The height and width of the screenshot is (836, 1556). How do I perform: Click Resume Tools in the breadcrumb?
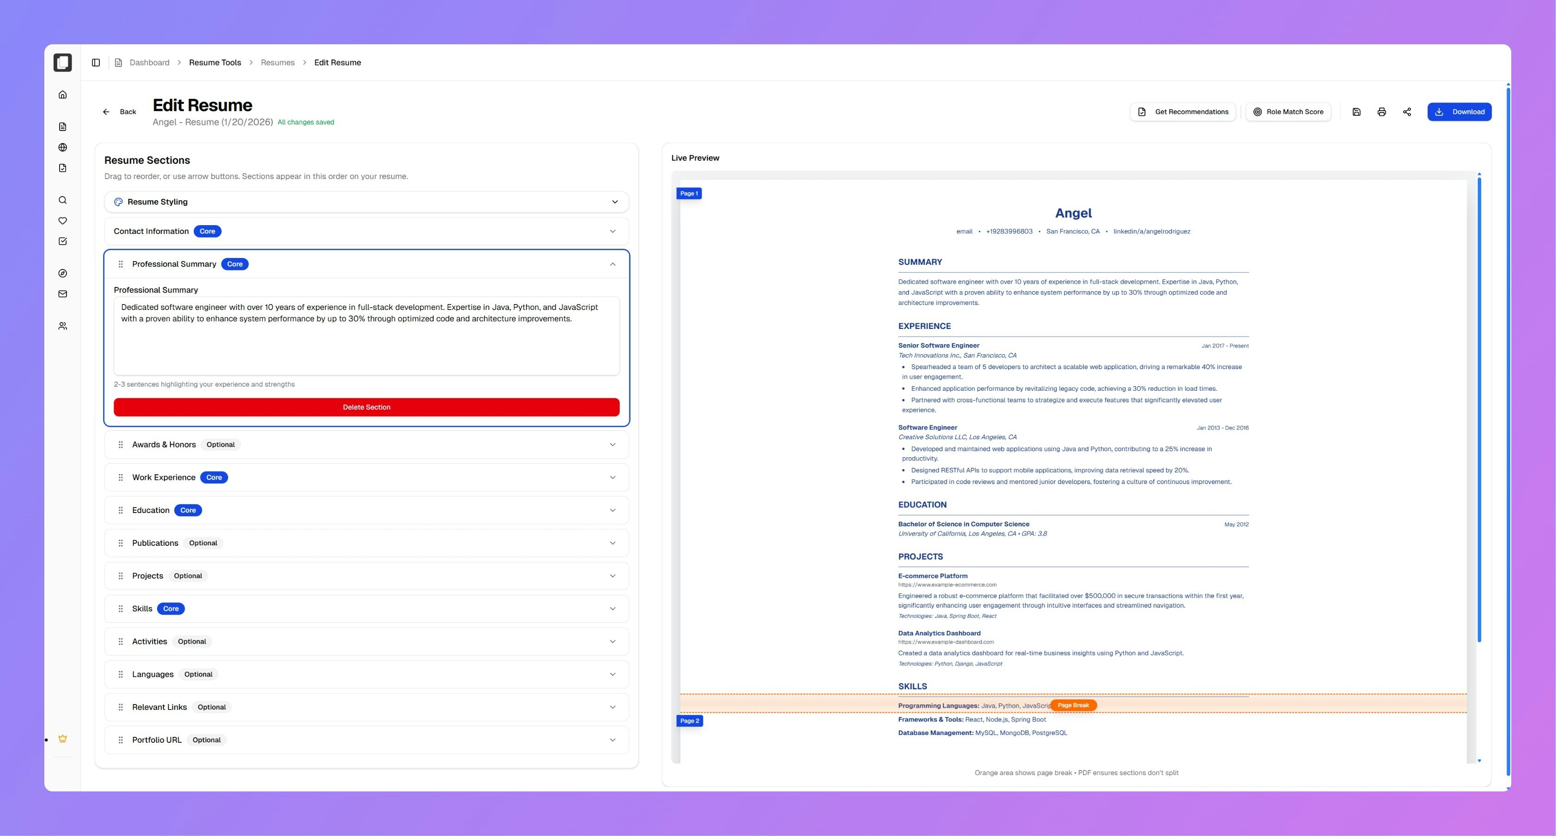[x=214, y=62]
